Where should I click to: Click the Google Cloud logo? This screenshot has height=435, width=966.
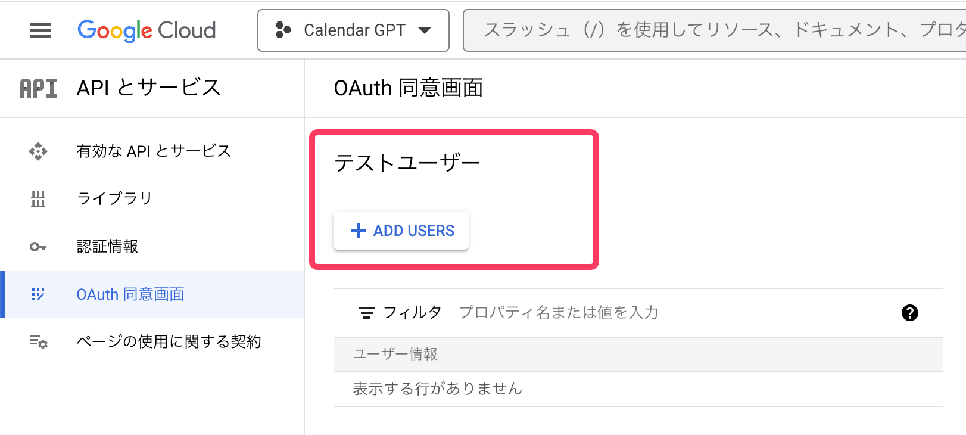(x=147, y=30)
